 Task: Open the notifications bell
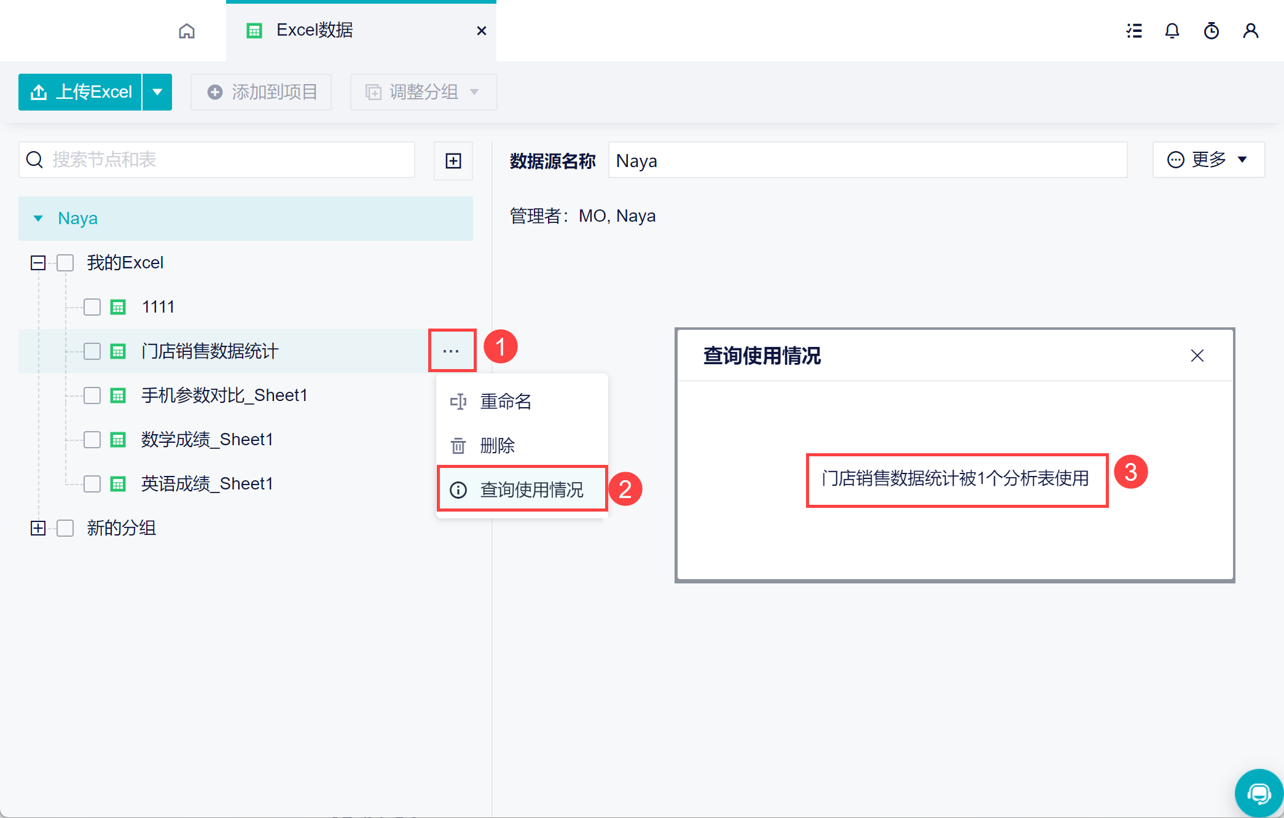(x=1172, y=31)
